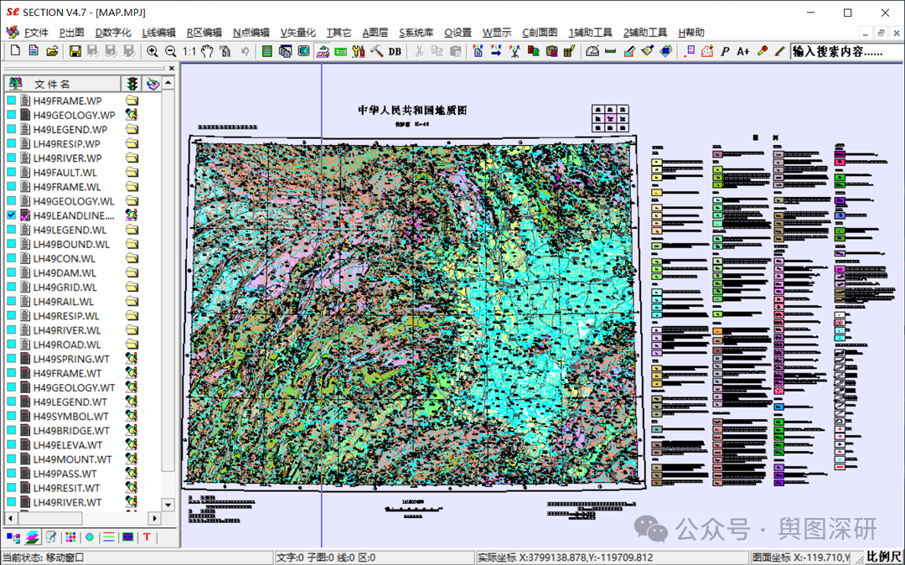
Task: Open the folder status of H49FRAME.WP
Action: 132,101
